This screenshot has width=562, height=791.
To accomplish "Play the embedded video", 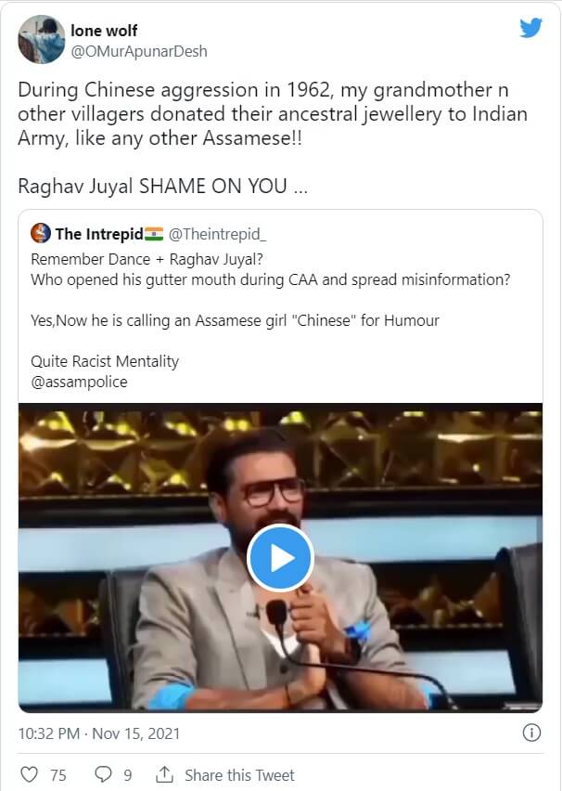I will pyautogui.click(x=280, y=557).
